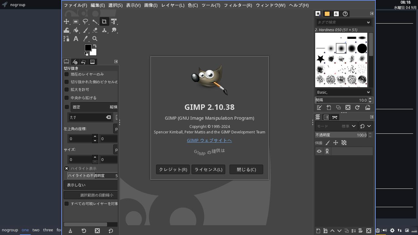Screen dimensions: 418x235
Task: Select the Text tool
Action: pyautogui.click(x=76, y=39)
